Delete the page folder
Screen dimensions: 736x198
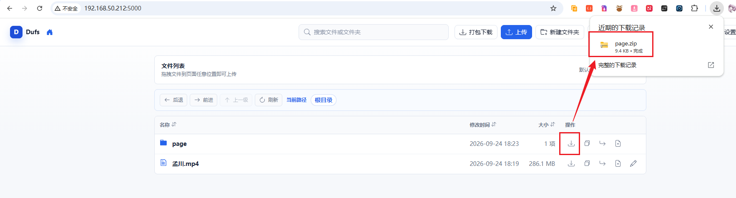618,143
